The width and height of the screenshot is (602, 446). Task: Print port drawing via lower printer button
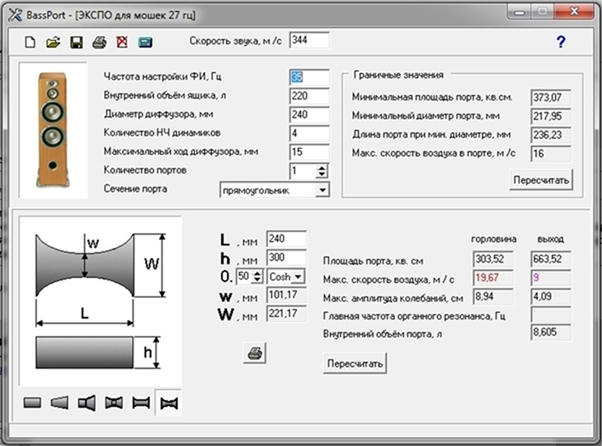pyautogui.click(x=254, y=353)
